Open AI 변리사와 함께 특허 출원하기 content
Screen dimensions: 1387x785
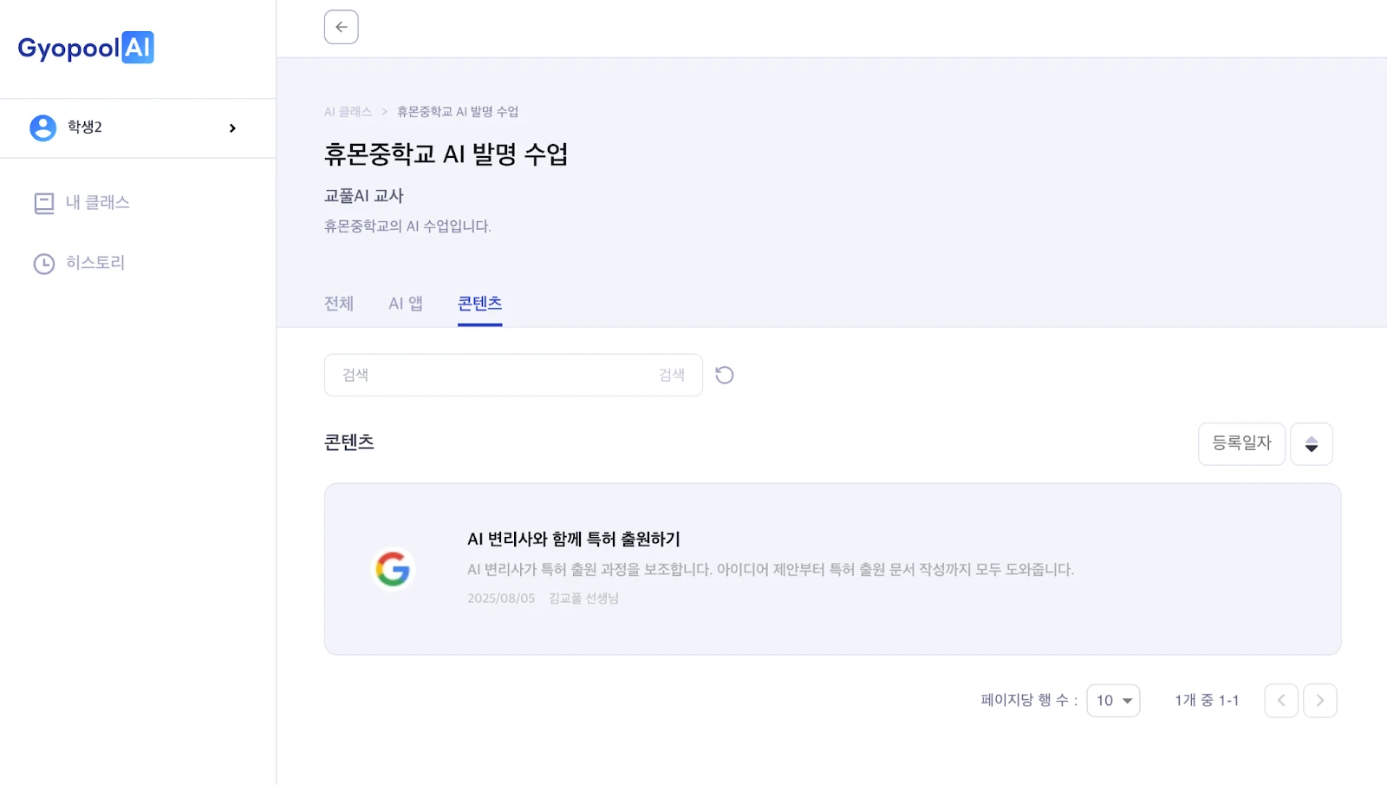pyautogui.click(x=574, y=539)
